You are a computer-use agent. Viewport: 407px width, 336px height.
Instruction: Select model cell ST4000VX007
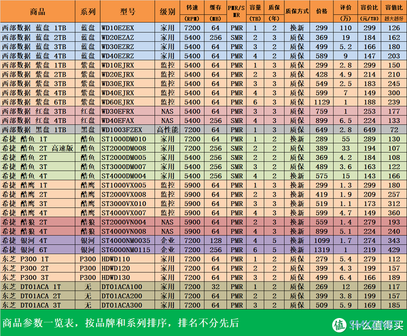pyautogui.click(x=127, y=213)
